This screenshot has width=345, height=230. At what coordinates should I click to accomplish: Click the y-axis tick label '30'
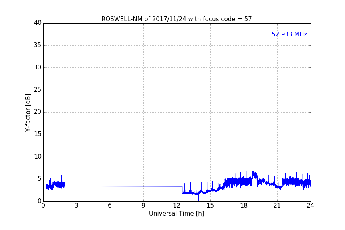[38, 67]
